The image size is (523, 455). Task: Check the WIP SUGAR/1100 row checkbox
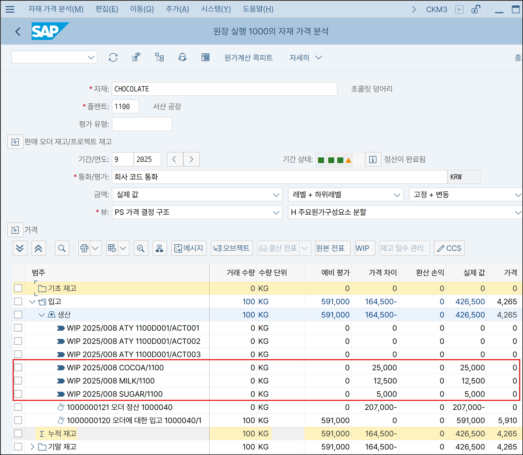[x=18, y=394]
